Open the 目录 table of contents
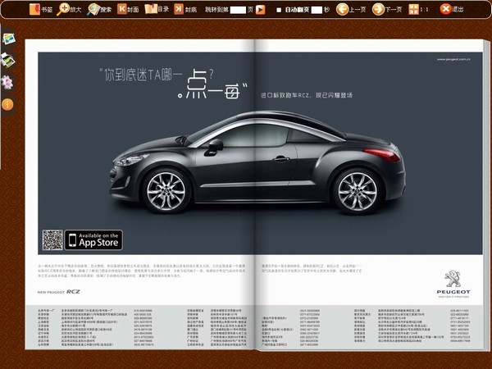This screenshot has width=492, height=369. pos(157,9)
